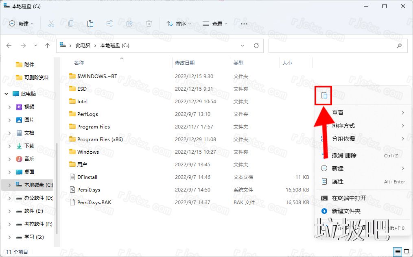
Task: Click the highlighted Paste icon in the context menu
Action: point(323,94)
